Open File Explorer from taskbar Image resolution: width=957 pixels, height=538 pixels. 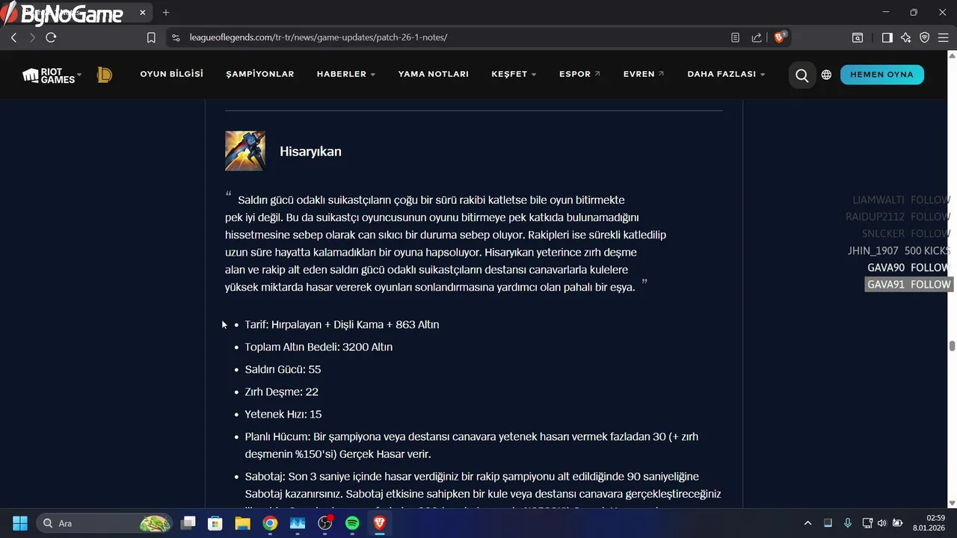click(x=242, y=523)
